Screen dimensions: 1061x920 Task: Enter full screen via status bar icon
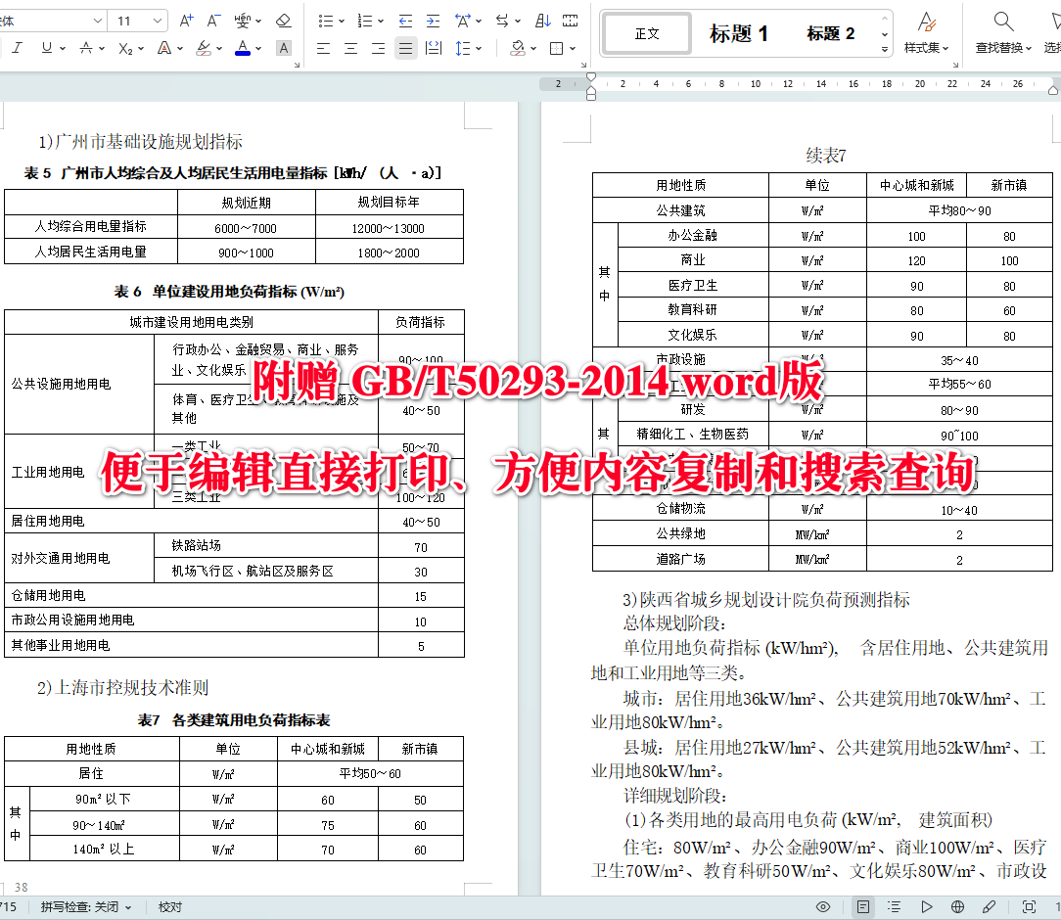1028,906
